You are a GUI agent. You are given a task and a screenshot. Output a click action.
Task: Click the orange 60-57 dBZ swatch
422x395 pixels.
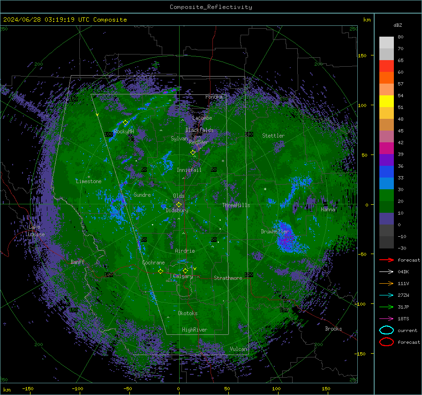pyautogui.click(x=386, y=78)
